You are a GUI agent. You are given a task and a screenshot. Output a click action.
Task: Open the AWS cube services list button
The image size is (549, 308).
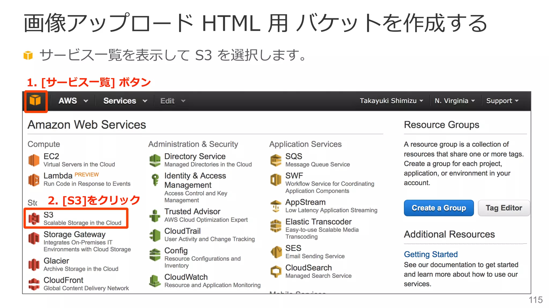pyautogui.click(x=35, y=101)
